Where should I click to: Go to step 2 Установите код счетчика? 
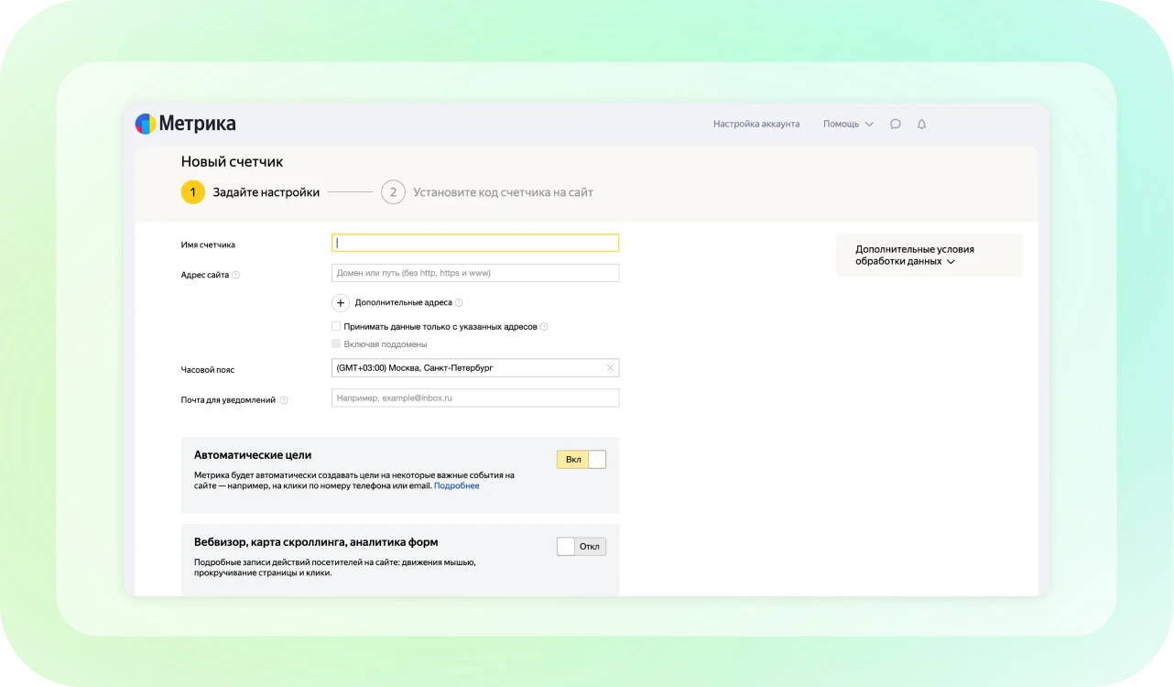(486, 192)
